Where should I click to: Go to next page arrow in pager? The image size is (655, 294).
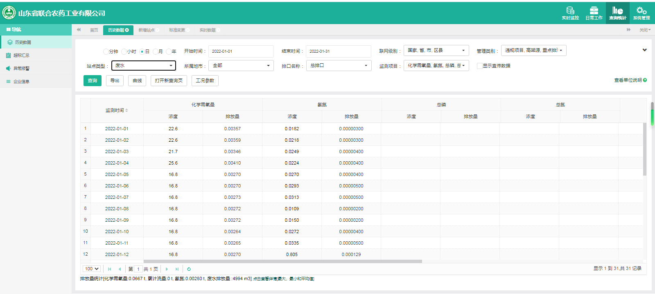(167, 269)
